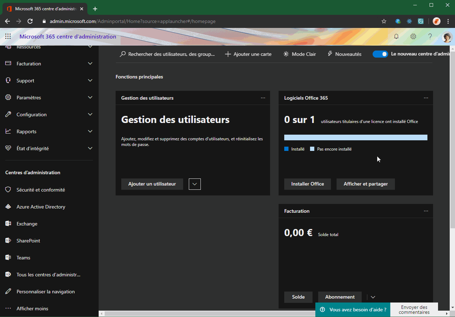Open the user profile avatar
This screenshot has height=317, width=455.
click(x=447, y=36)
